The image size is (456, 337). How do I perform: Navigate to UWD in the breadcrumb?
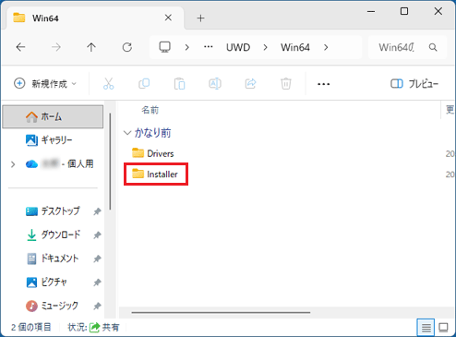click(x=238, y=47)
